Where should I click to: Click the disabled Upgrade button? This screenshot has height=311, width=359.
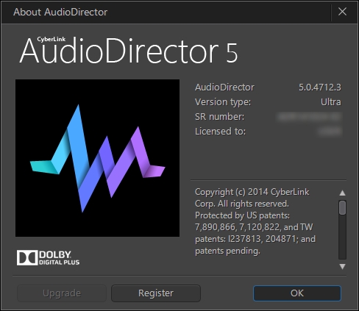pos(62,293)
